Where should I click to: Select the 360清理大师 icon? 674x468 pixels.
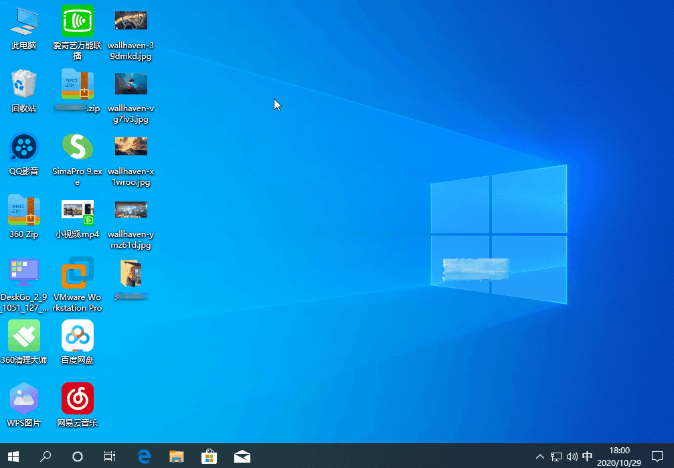point(23,342)
